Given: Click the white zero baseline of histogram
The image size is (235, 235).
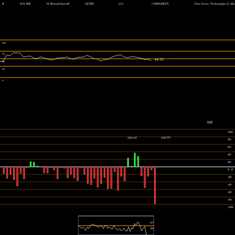Looking at the screenshot, I should point(117,167).
